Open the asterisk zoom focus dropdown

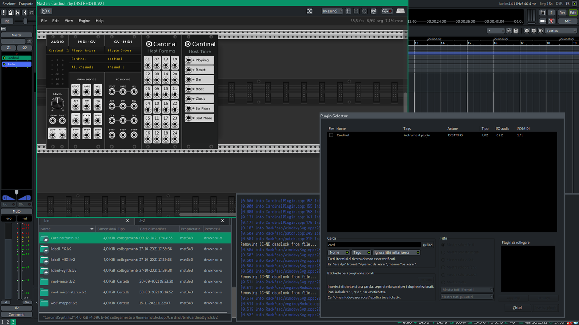click(496, 31)
